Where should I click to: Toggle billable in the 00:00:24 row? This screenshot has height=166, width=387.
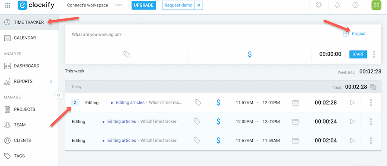point(218,121)
